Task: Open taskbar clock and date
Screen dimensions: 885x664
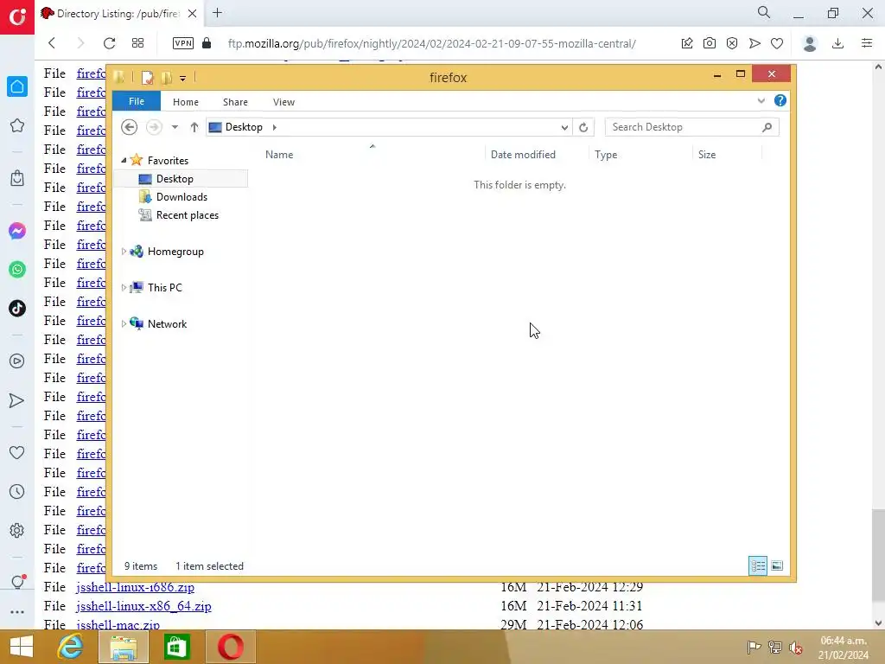Action: [844, 648]
